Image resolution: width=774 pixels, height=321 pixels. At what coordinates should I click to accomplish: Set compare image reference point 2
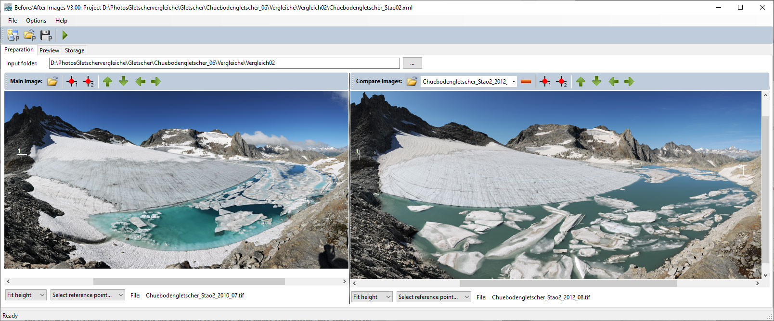[562, 81]
